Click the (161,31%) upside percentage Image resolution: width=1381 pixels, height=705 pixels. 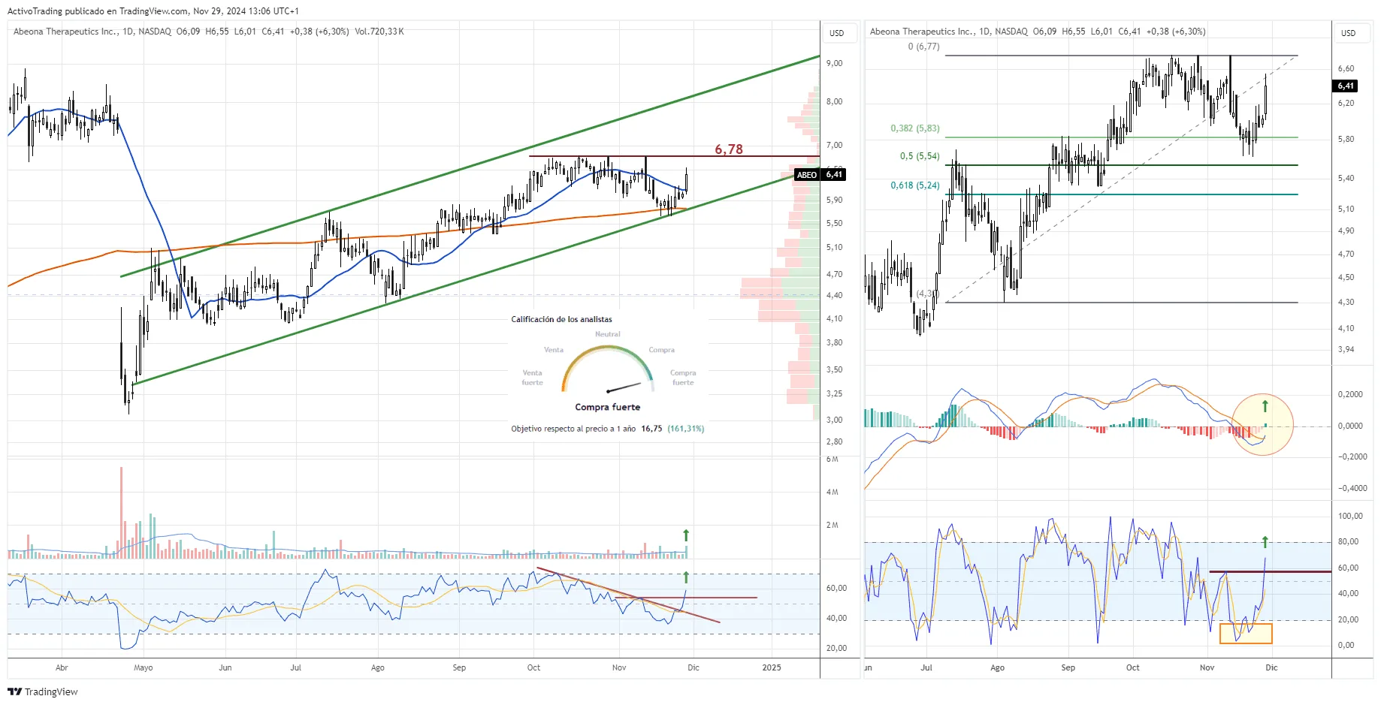[685, 429]
